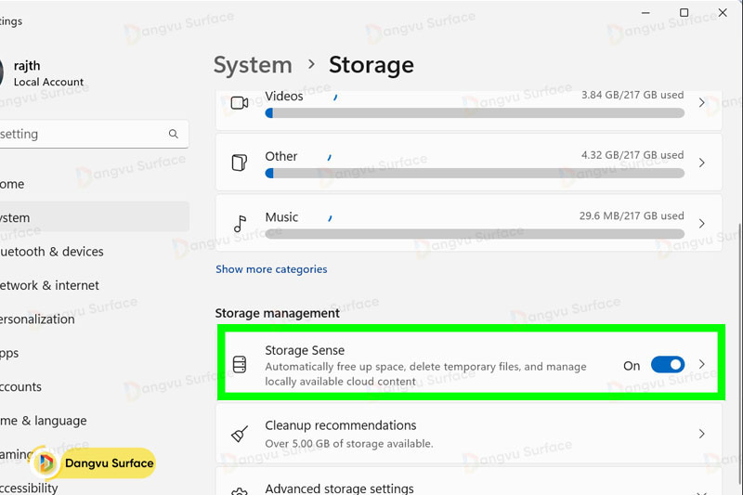The width and height of the screenshot is (743, 495).
Task: Click the Other usage progress bar
Action: point(475,174)
